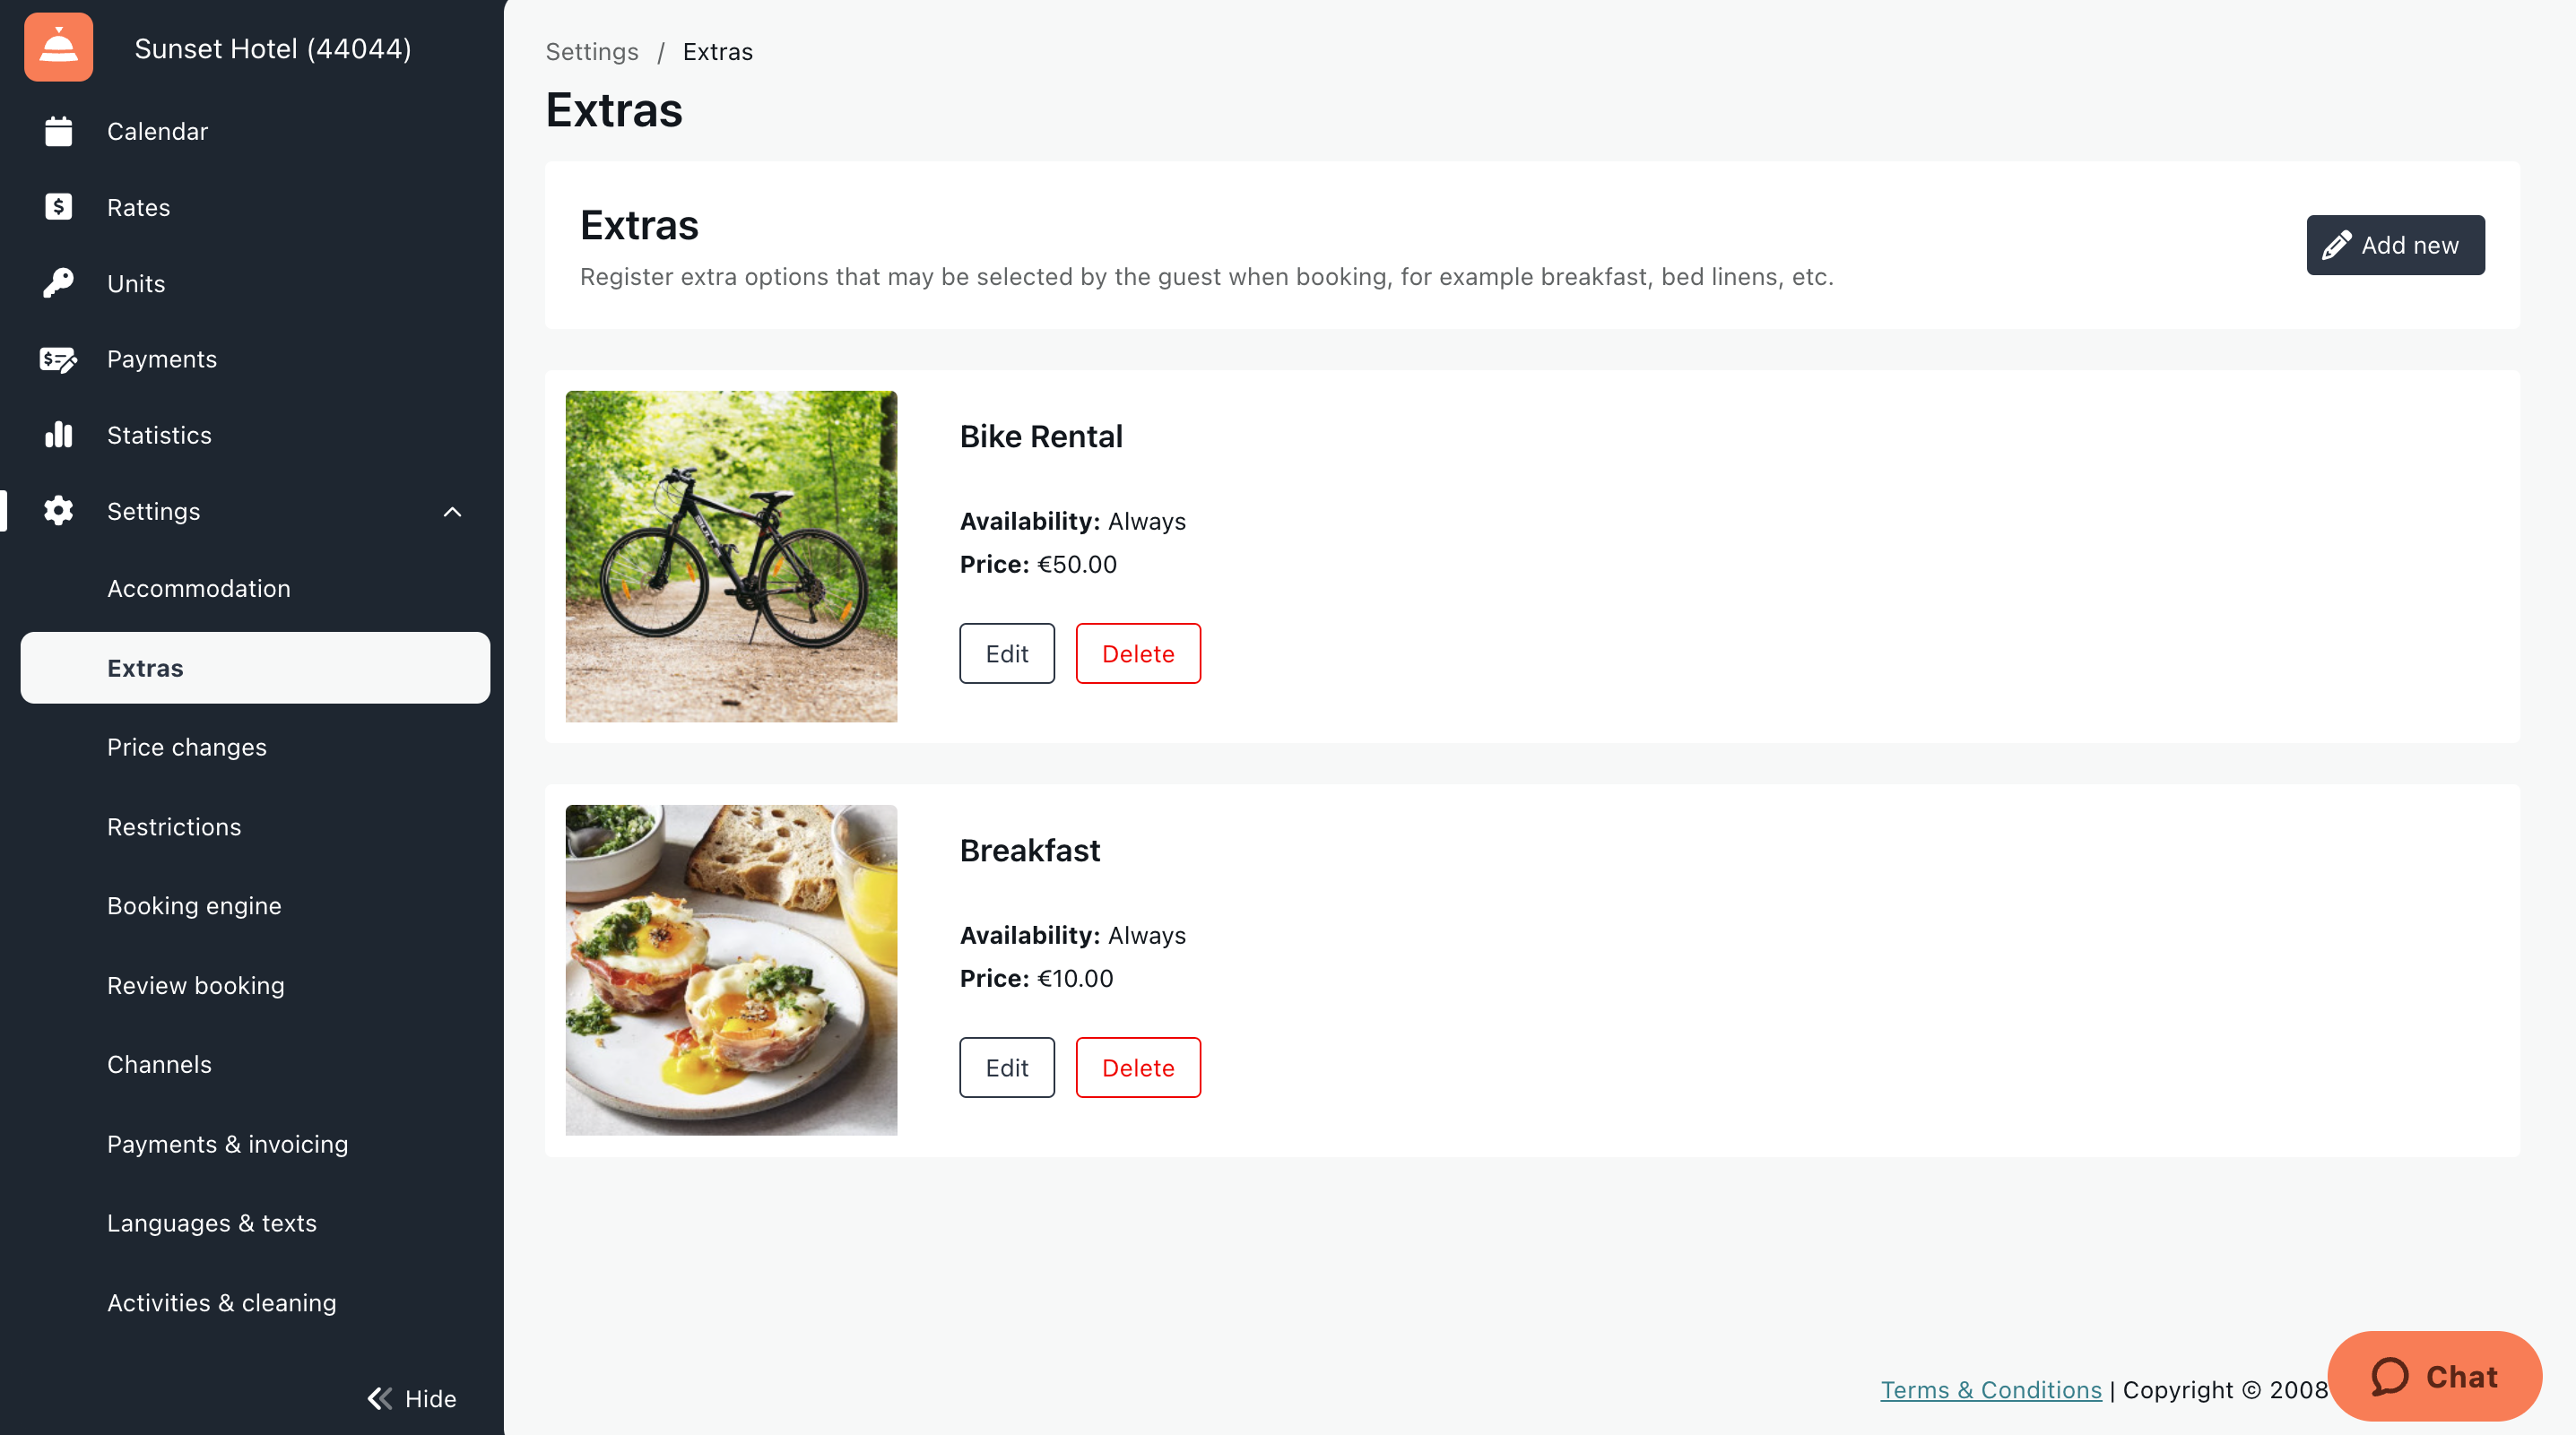Screen dimensions: 2576x1435
Task: Click the Rates dollar icon
Action: tap(58, 207)
